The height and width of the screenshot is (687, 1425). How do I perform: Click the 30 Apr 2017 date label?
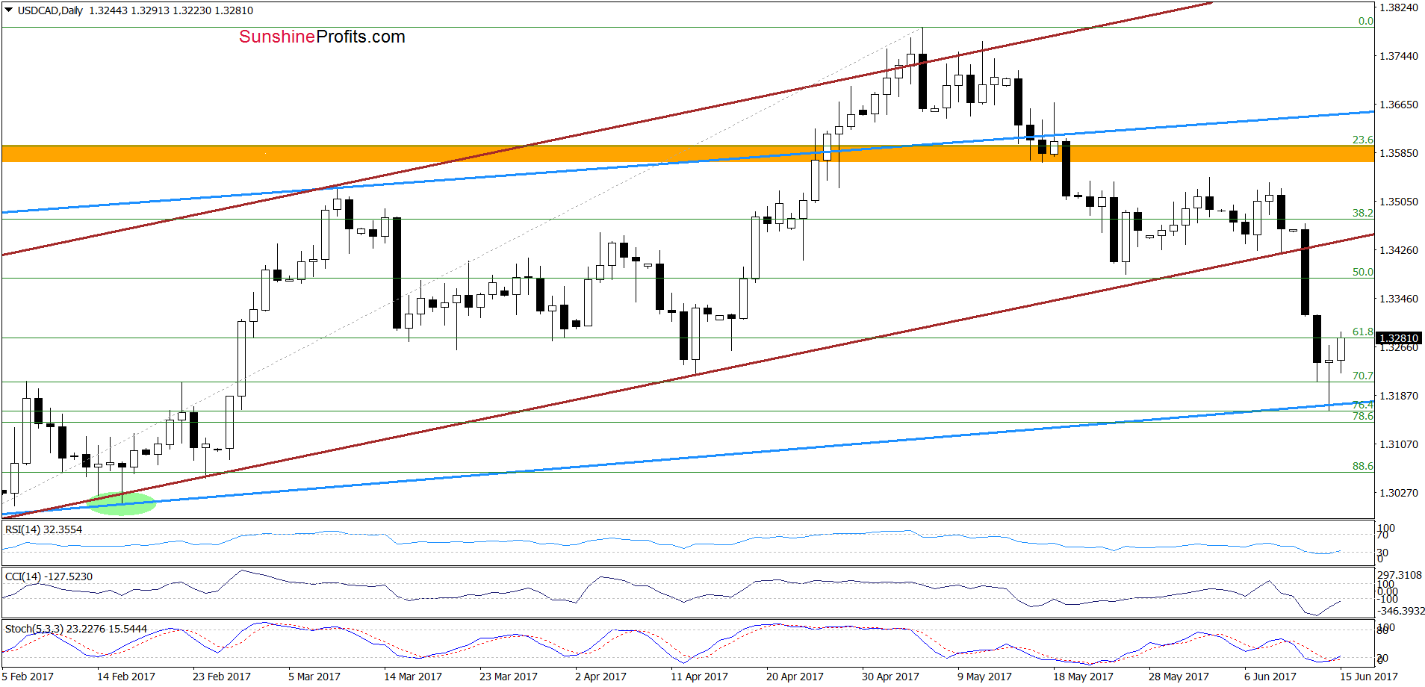tap(890, 677)
